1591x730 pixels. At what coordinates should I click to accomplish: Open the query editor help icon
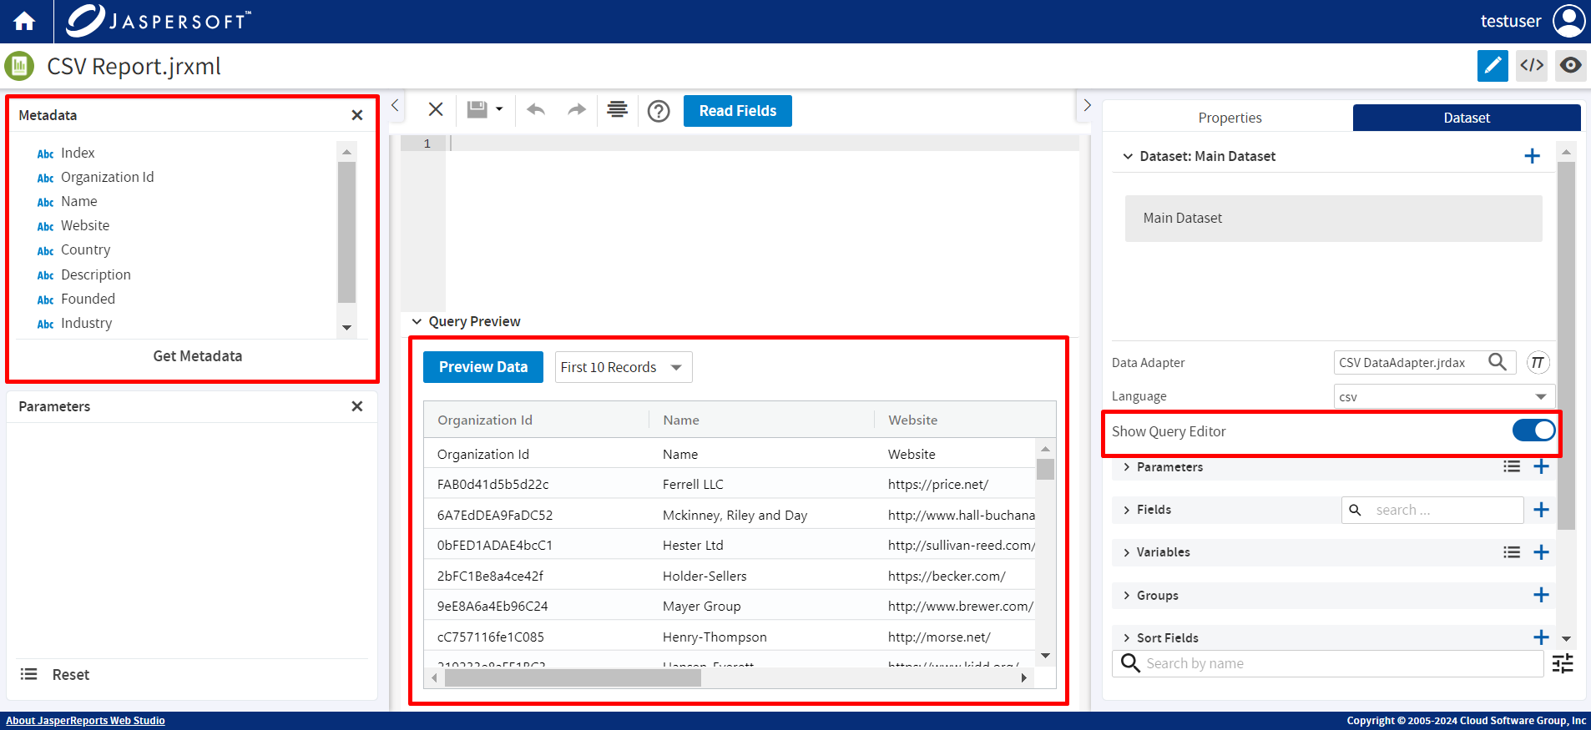659,111
